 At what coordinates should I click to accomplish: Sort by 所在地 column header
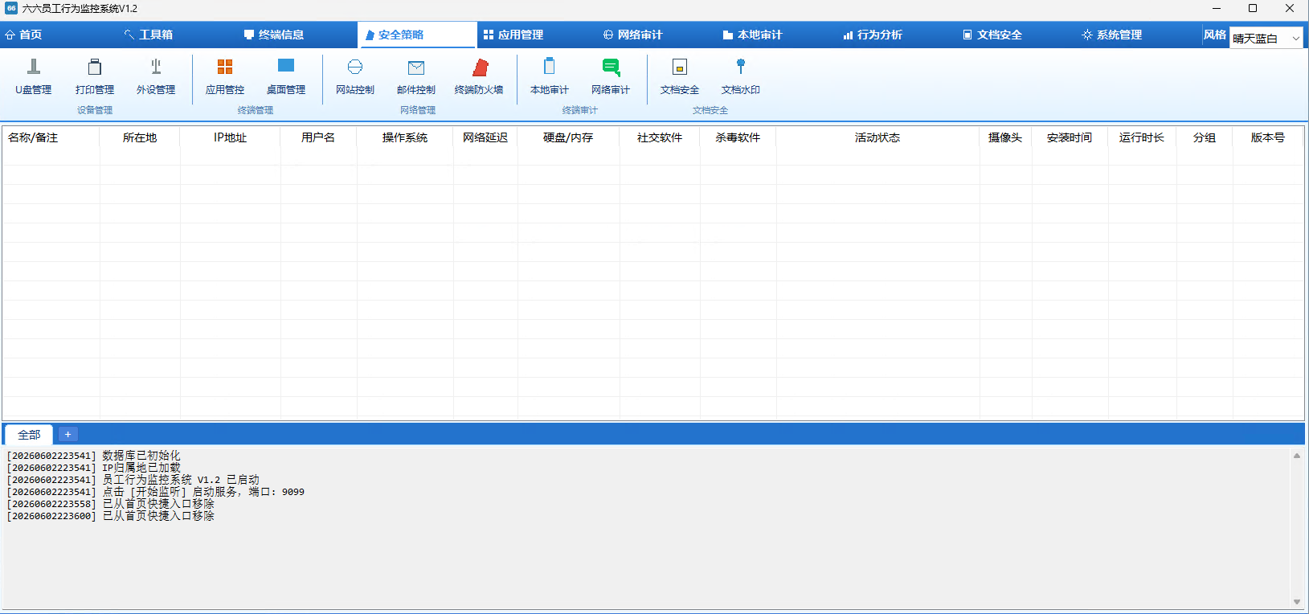click(x=140, y=137)
